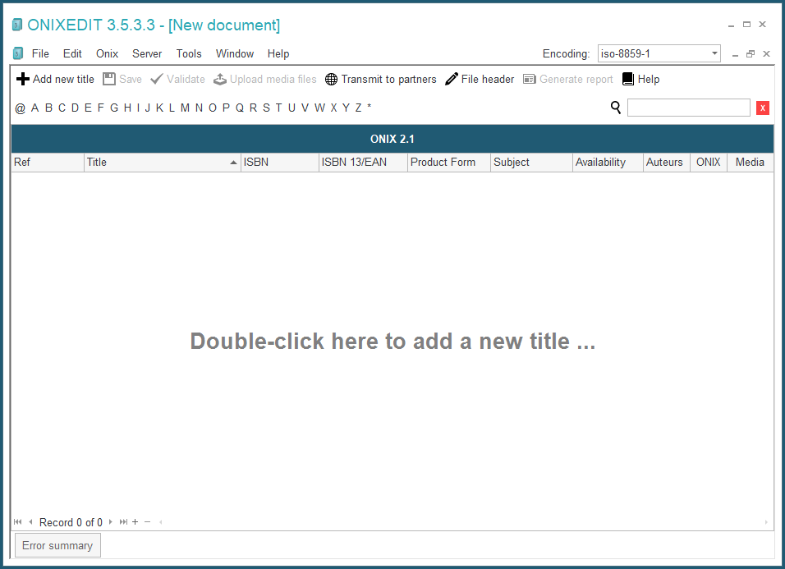This screenshot has width=785, height=569.
Task: Click the Add new title plus icon
Action: (22, 79)
